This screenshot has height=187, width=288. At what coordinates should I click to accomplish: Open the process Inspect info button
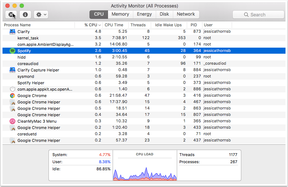[x=25, y=15]
